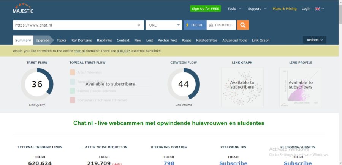Click the Link Profile chart thumbnail

click(x=301, y=87)
